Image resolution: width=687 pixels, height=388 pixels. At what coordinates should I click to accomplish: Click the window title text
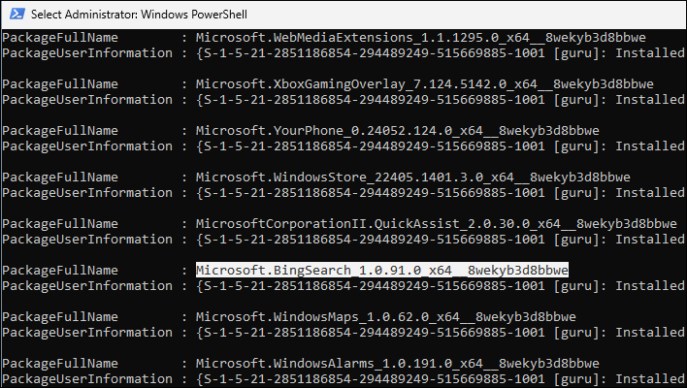pos(139,15)
